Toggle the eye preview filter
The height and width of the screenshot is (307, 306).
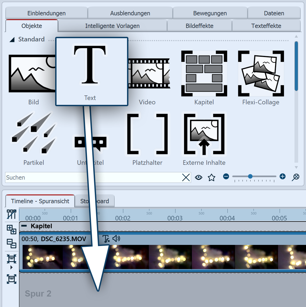(x=199, y=177)
